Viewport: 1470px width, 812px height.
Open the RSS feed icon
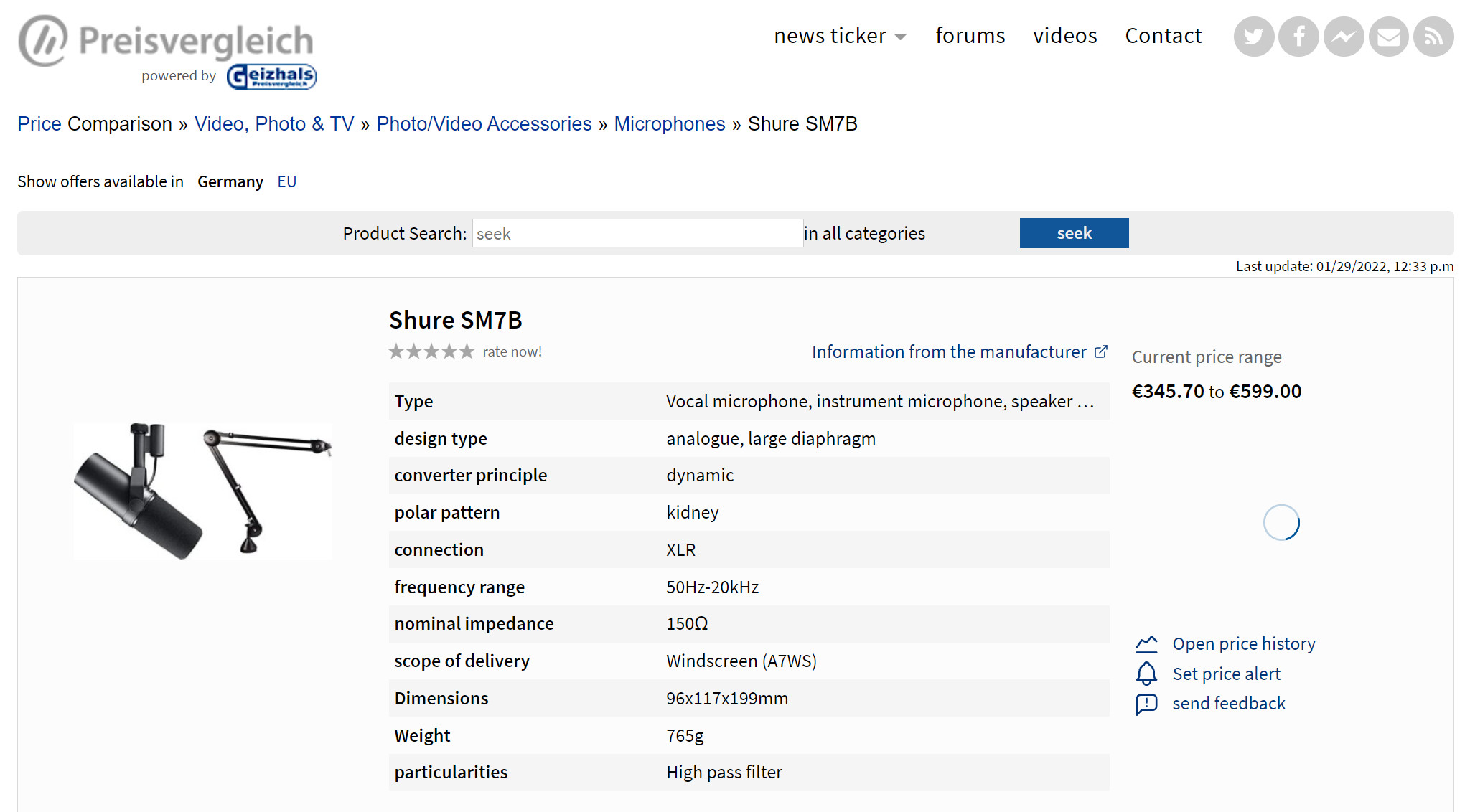tap(1433, 37)
